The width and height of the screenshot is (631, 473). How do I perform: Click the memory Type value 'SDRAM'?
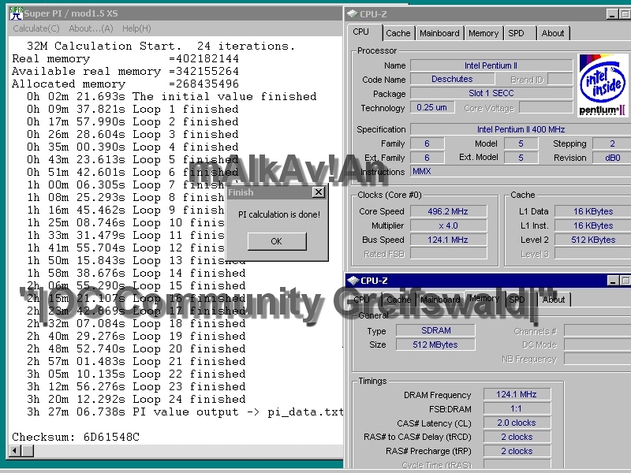436,330
